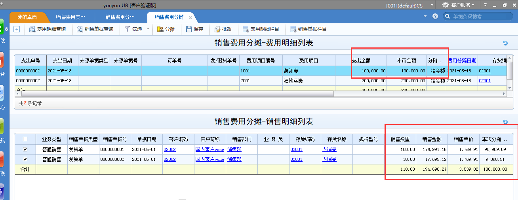Open 存货编 link 02001 in 陆地运费 row
The height and width of the screenshot is (200, 518).
pyautogui.click(x=485, y=81)
